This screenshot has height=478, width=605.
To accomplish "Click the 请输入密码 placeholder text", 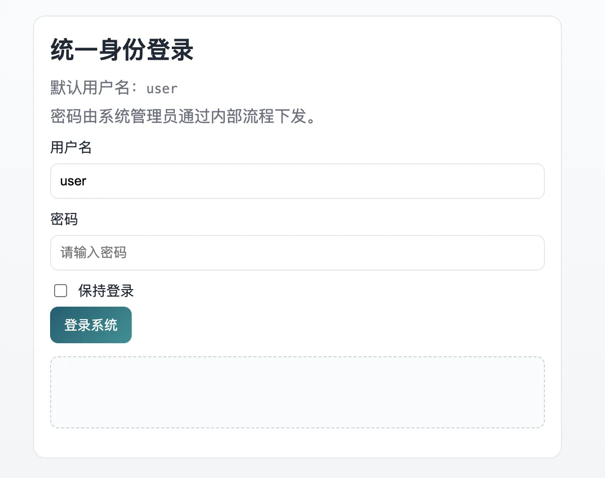I will tap(94, 253).
